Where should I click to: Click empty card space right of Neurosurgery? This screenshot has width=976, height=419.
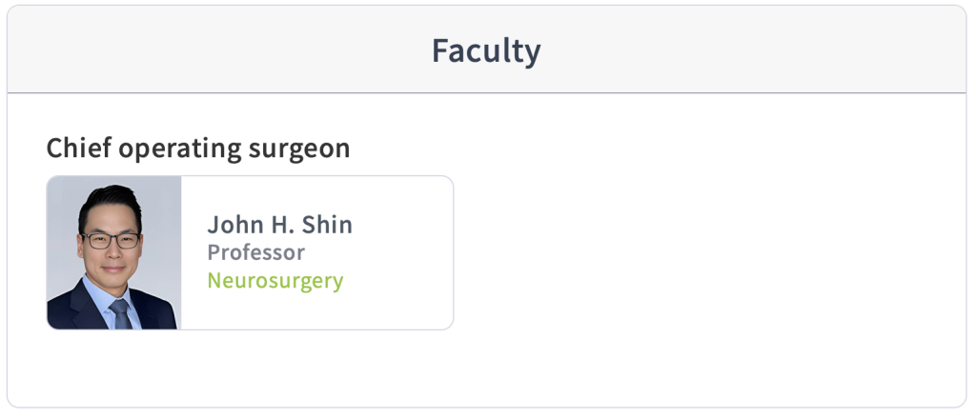398,280
